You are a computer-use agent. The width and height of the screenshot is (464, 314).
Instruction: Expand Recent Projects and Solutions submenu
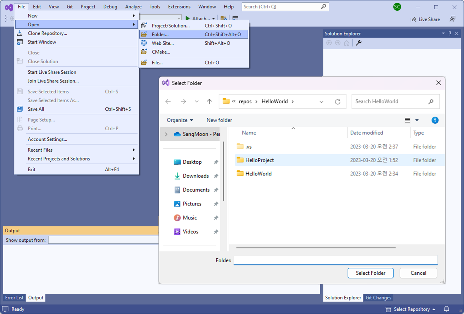point(77,159)
